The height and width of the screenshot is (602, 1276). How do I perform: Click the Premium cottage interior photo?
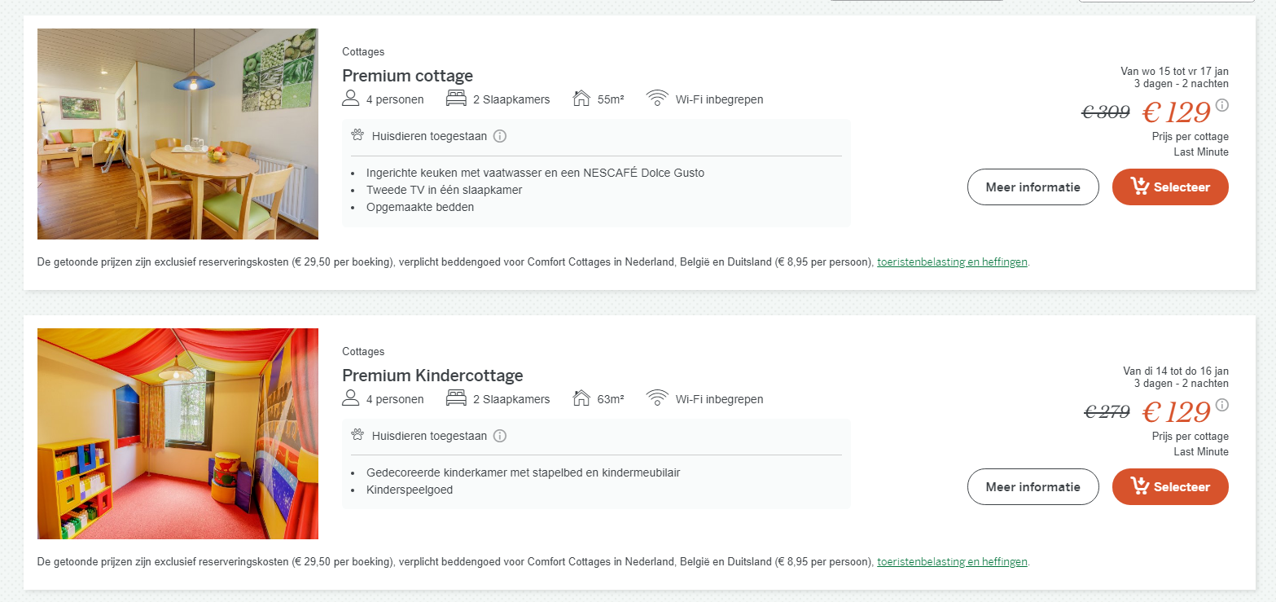(x=178, y=134)
